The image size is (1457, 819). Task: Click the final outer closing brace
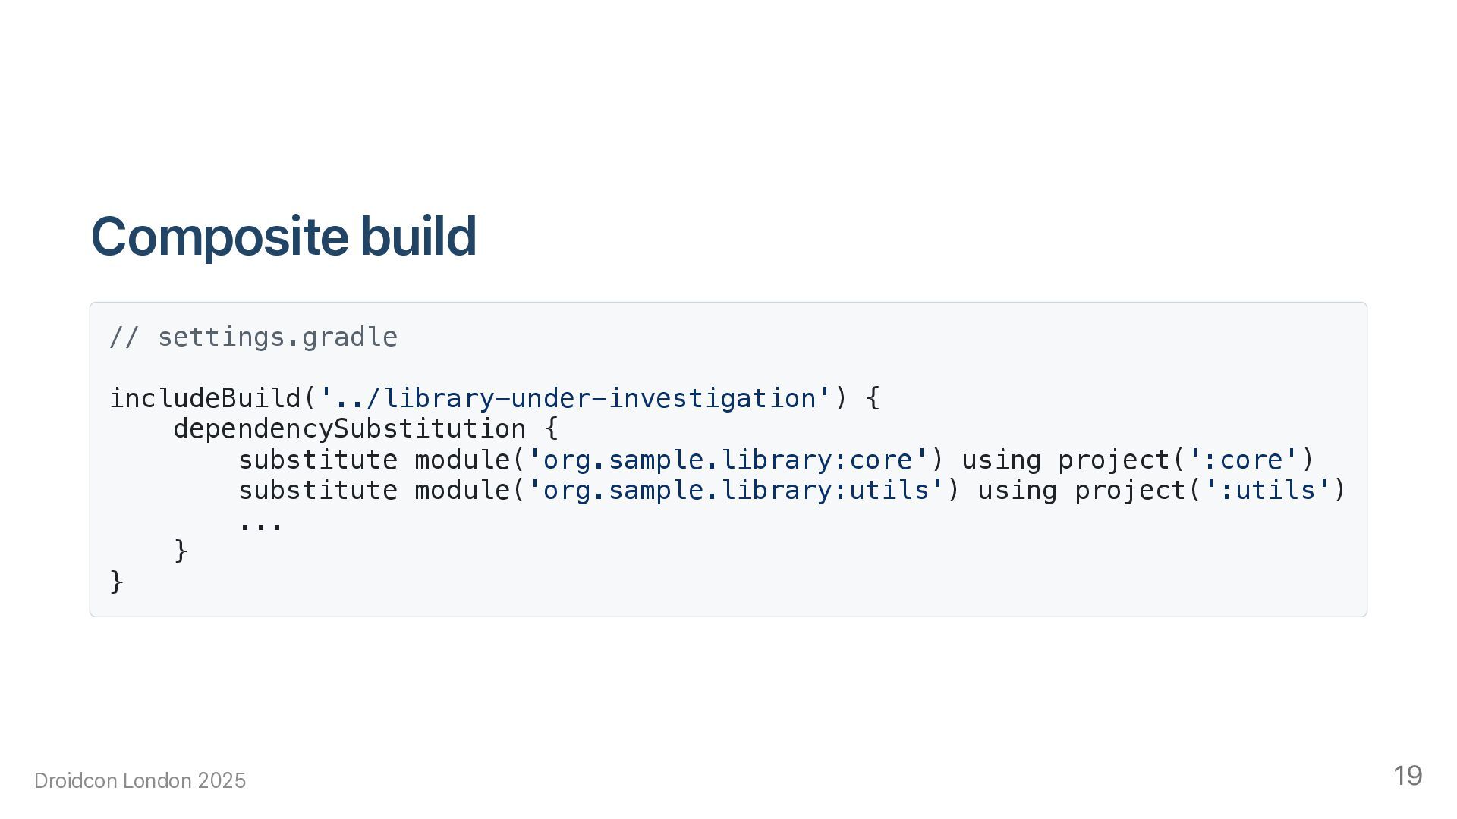click(x=117, y=582)
